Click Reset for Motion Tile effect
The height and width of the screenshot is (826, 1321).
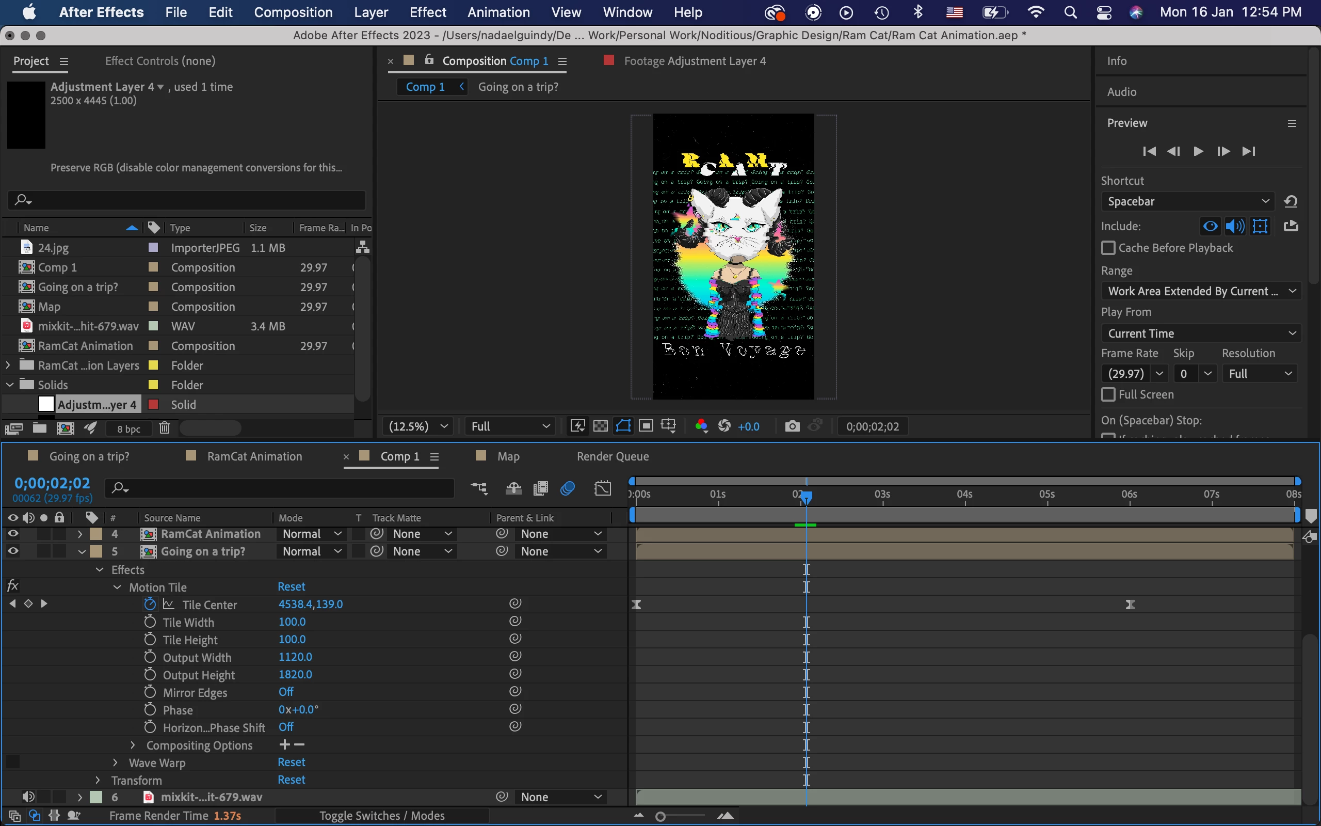[x=291, y=587]
